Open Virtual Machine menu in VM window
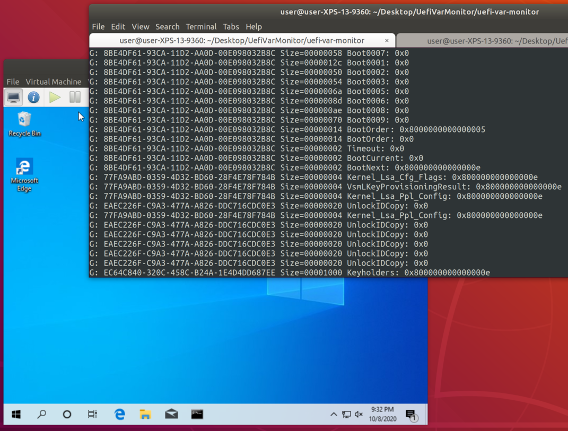The width and height of the screenshot is (568, 431). 53,82
